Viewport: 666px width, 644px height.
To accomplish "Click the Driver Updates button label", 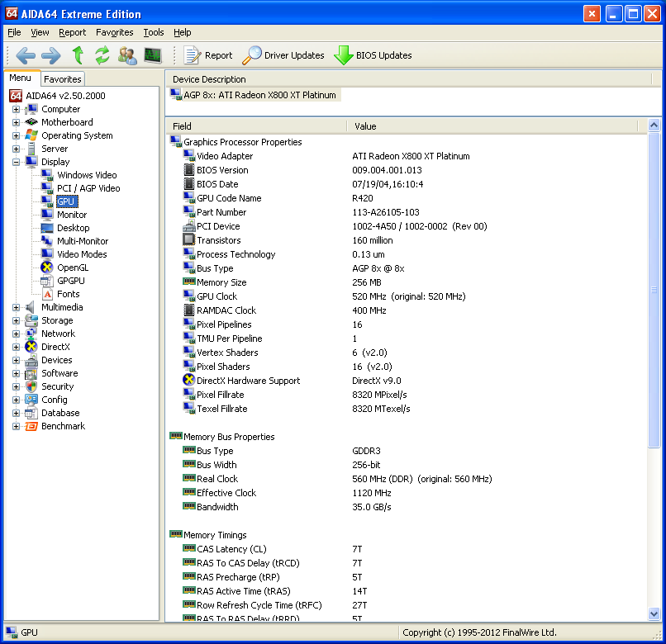I will point(294,55).
